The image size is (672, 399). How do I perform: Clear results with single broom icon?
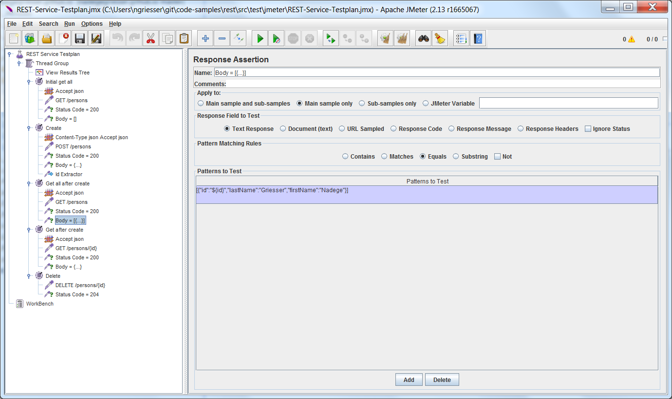tap(386, 38)
